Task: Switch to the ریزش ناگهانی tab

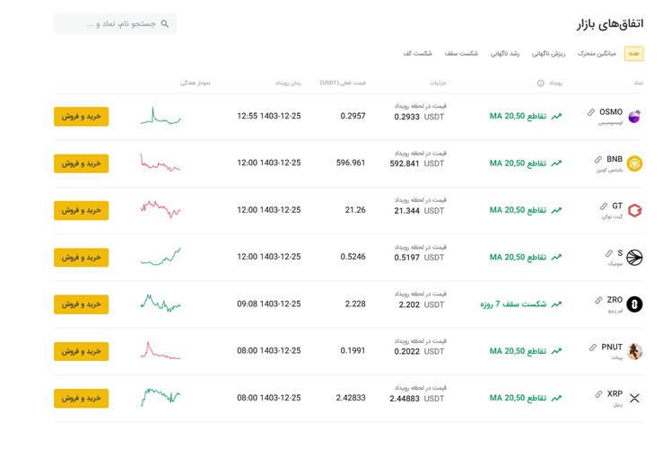Action: (548, 54)
